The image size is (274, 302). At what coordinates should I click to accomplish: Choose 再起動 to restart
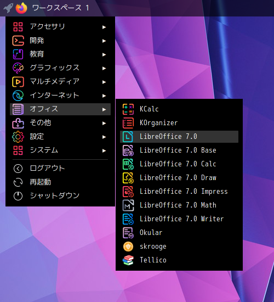(x=60, y=182)
